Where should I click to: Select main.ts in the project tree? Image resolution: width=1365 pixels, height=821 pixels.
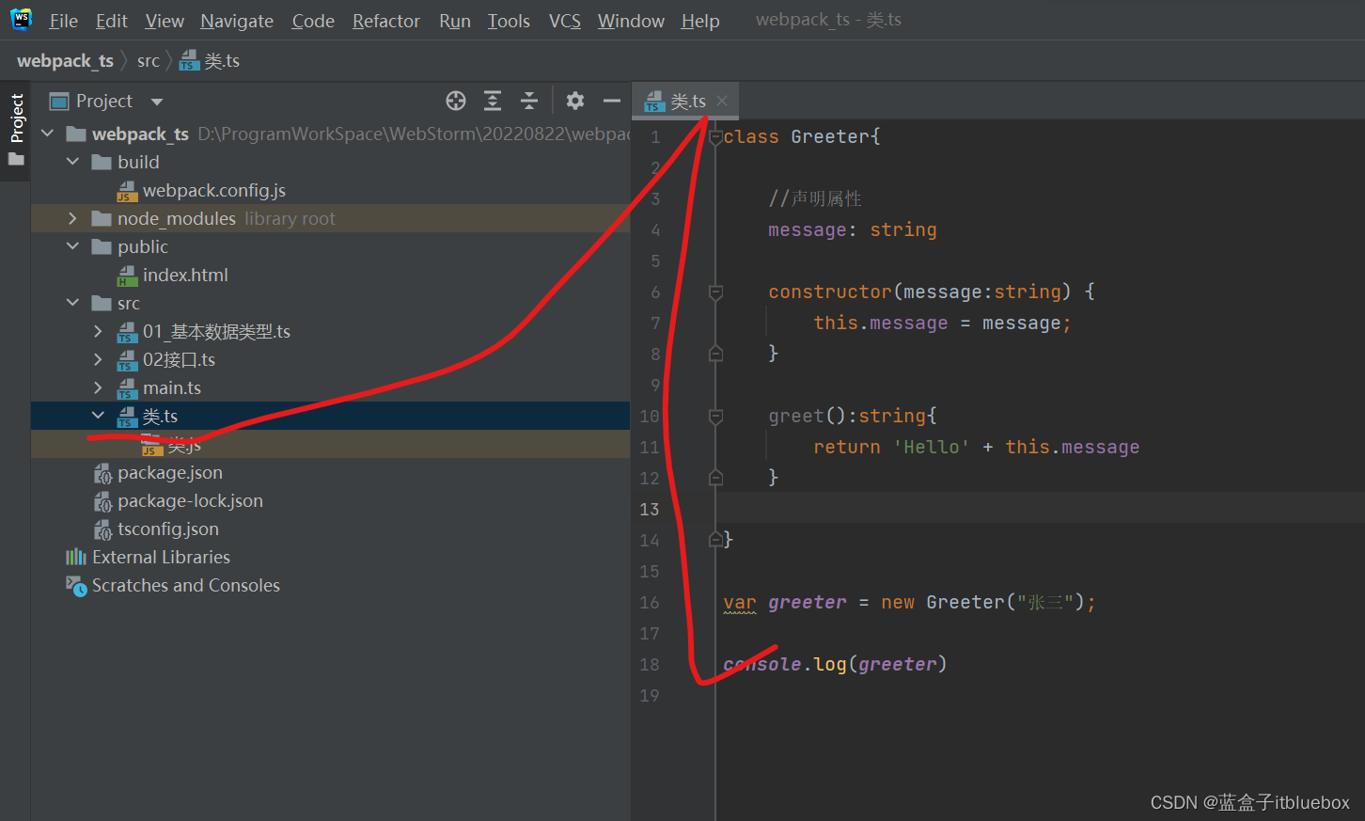(172, 388)
